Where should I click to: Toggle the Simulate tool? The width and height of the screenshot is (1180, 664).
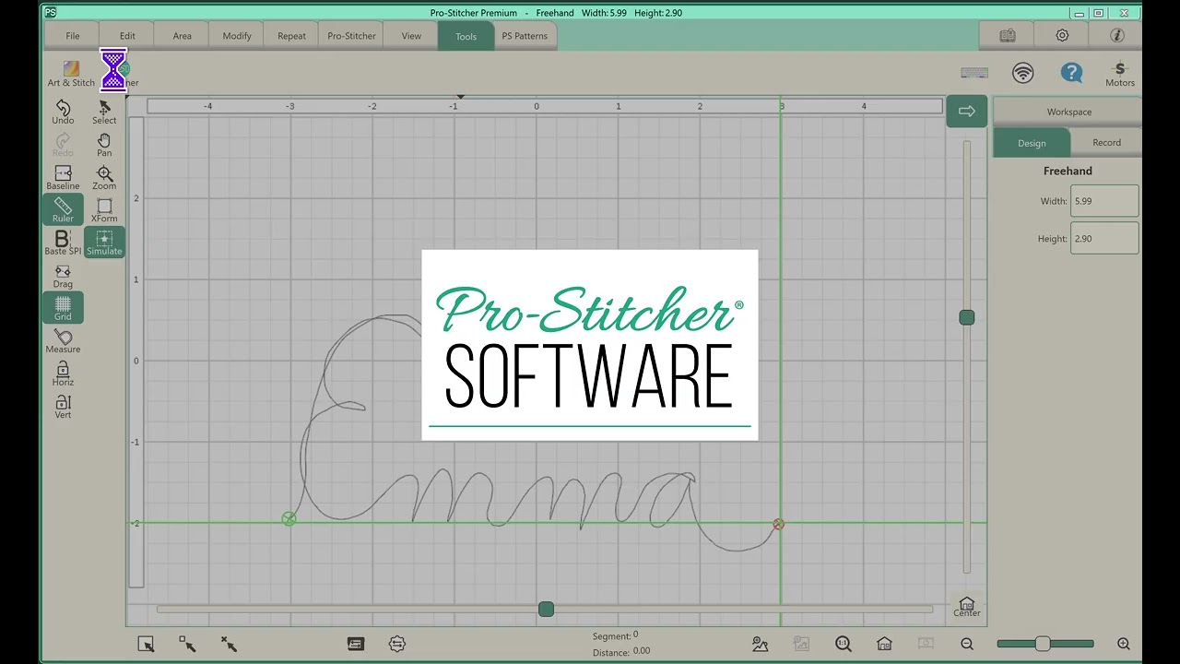click(x=104, y=243)
